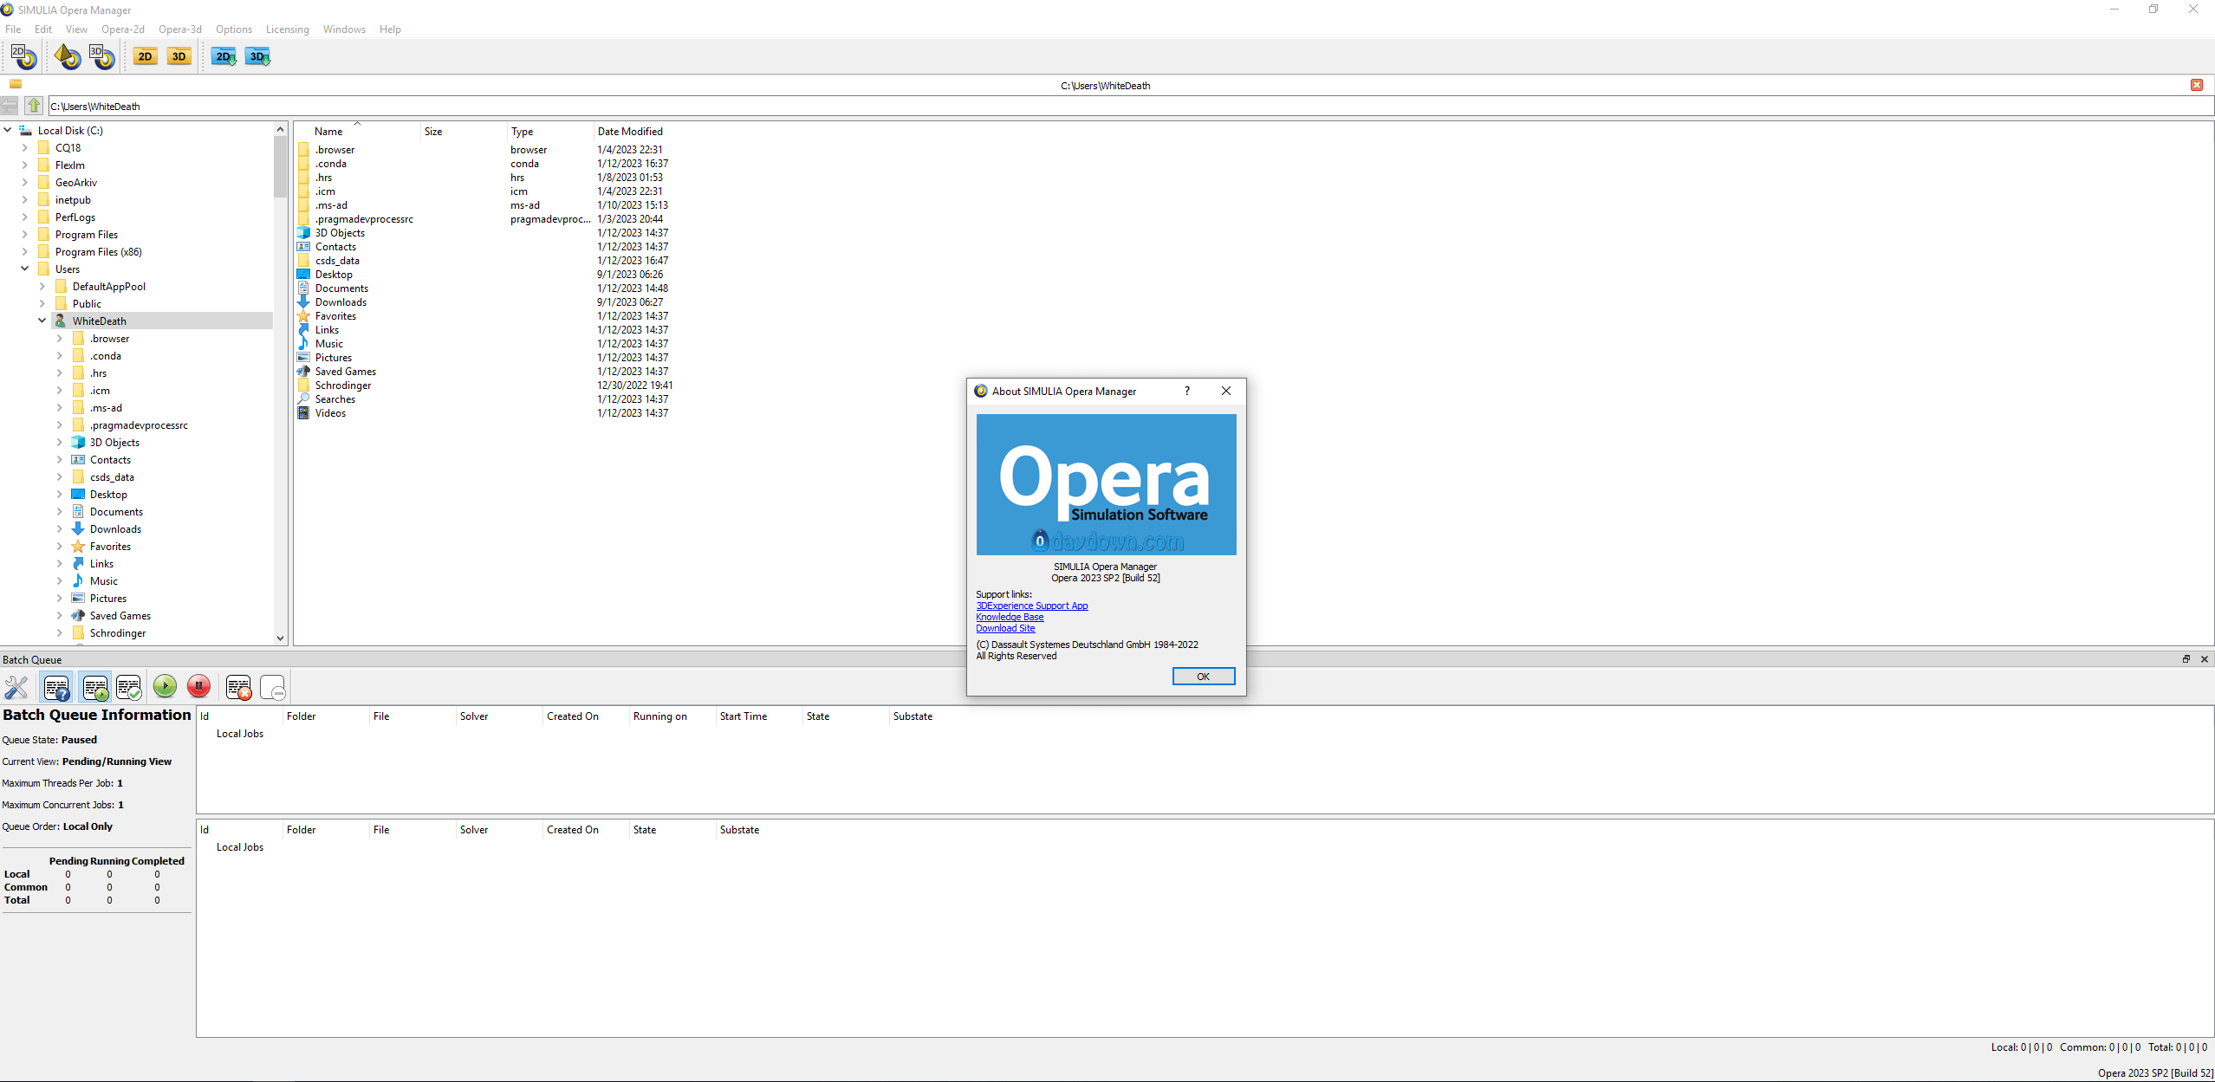2215x1082 pixels.
Task: Toggle the batch queue information panel icon
Action: coord(57,687)
